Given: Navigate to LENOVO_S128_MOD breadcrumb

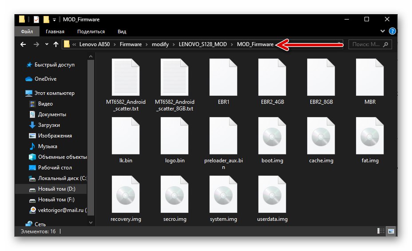Looking at the screenshot, I should (x=202, y=44).
